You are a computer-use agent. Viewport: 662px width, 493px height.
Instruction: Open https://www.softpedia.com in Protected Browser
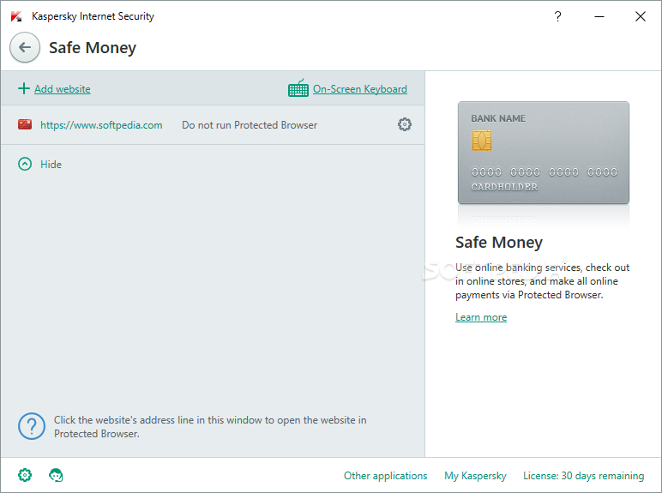coord(101,125)
